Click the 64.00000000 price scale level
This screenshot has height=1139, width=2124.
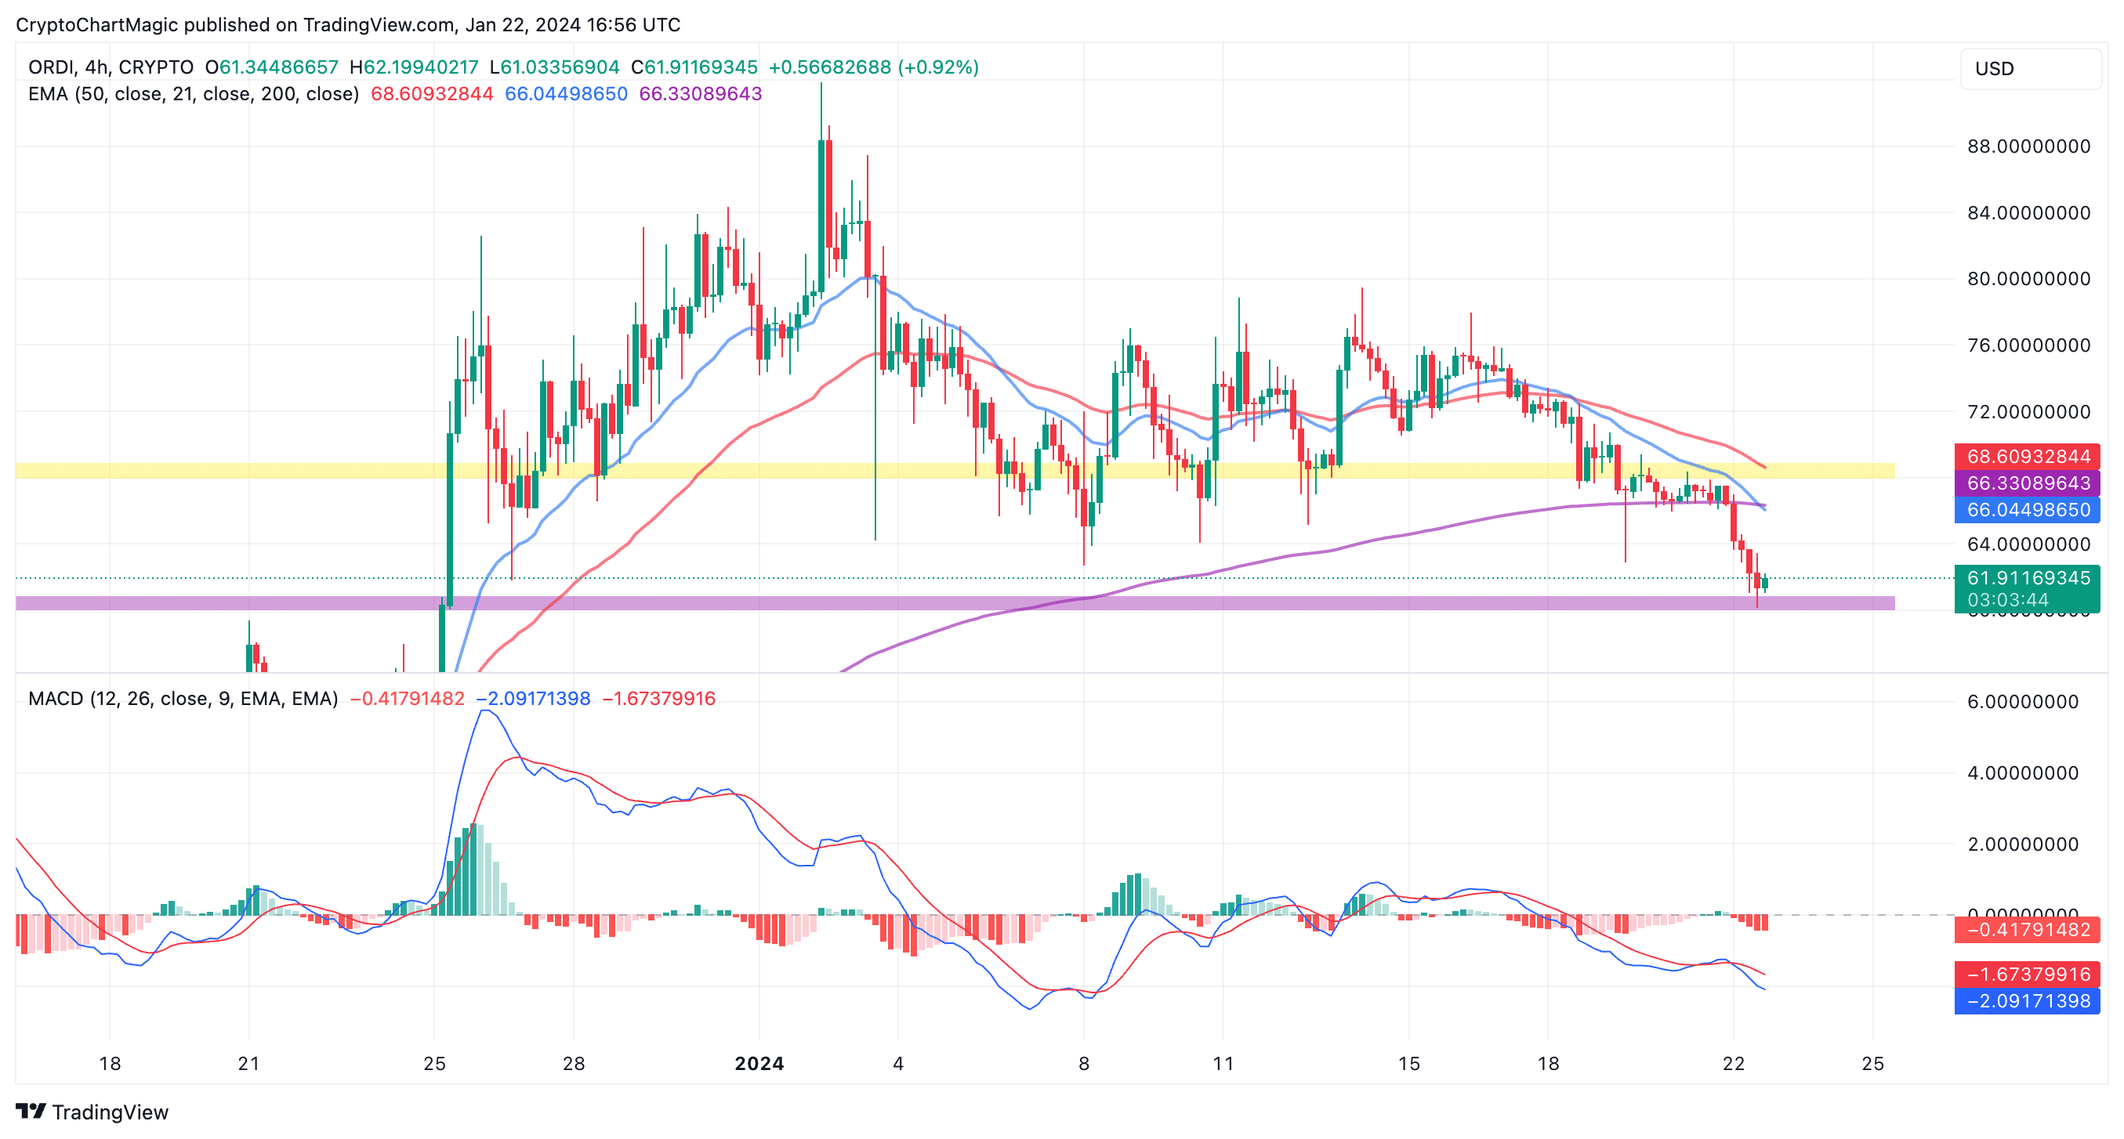(2028, 544)
